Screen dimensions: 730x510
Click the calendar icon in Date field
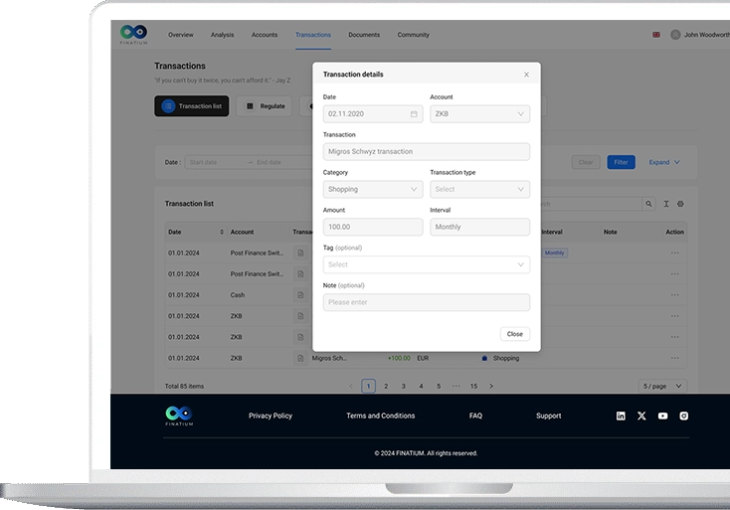coord(414,114)
